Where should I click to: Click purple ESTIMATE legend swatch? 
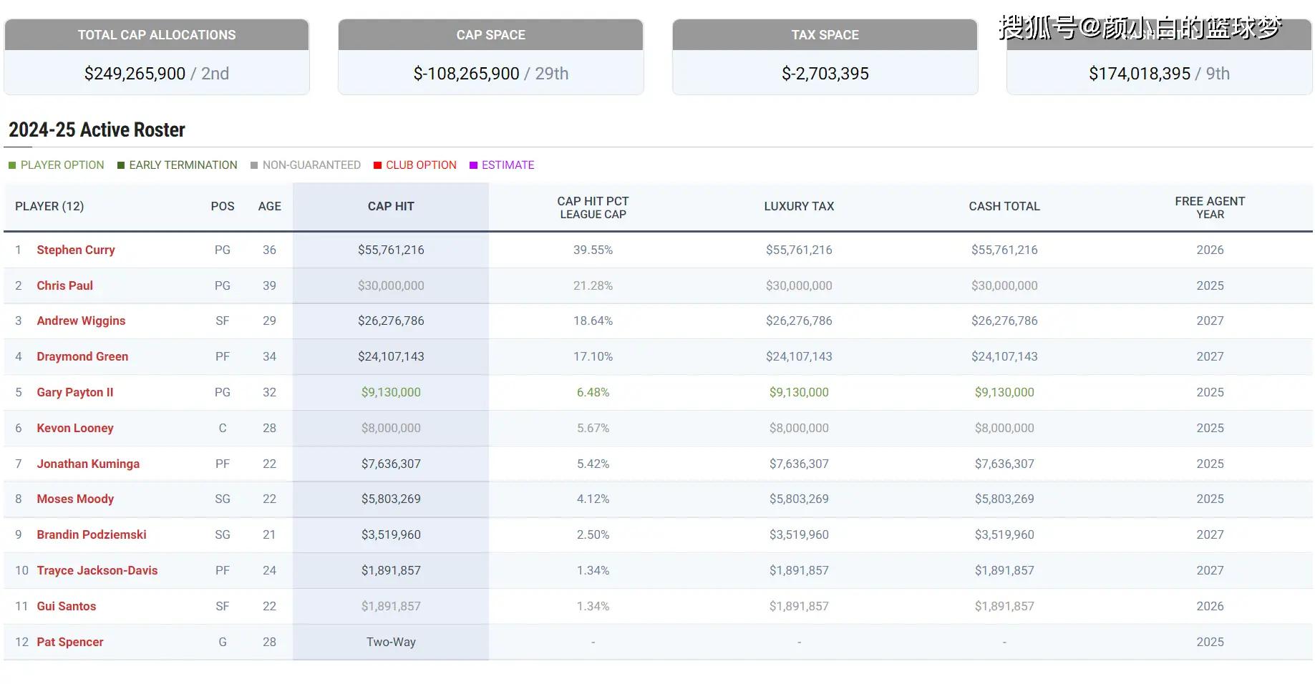(x=473, y=165)
